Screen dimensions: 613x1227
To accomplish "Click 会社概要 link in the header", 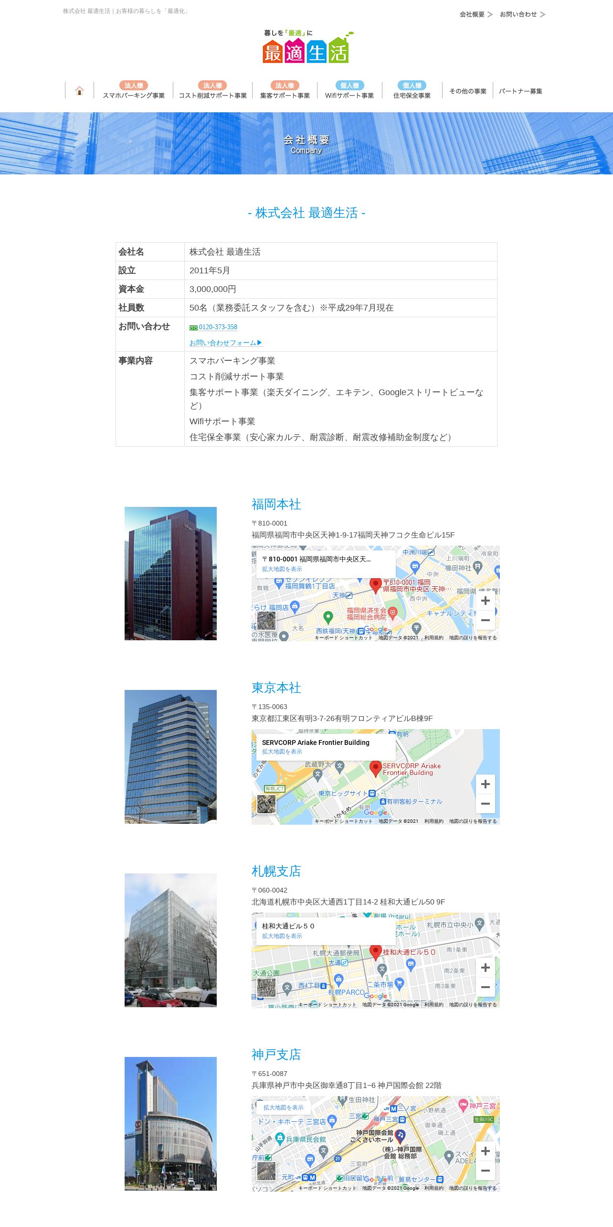I will coord(476,14).
